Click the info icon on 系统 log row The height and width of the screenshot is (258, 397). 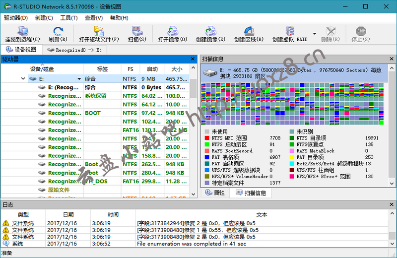pyautogui.click(x=6, y=244)
